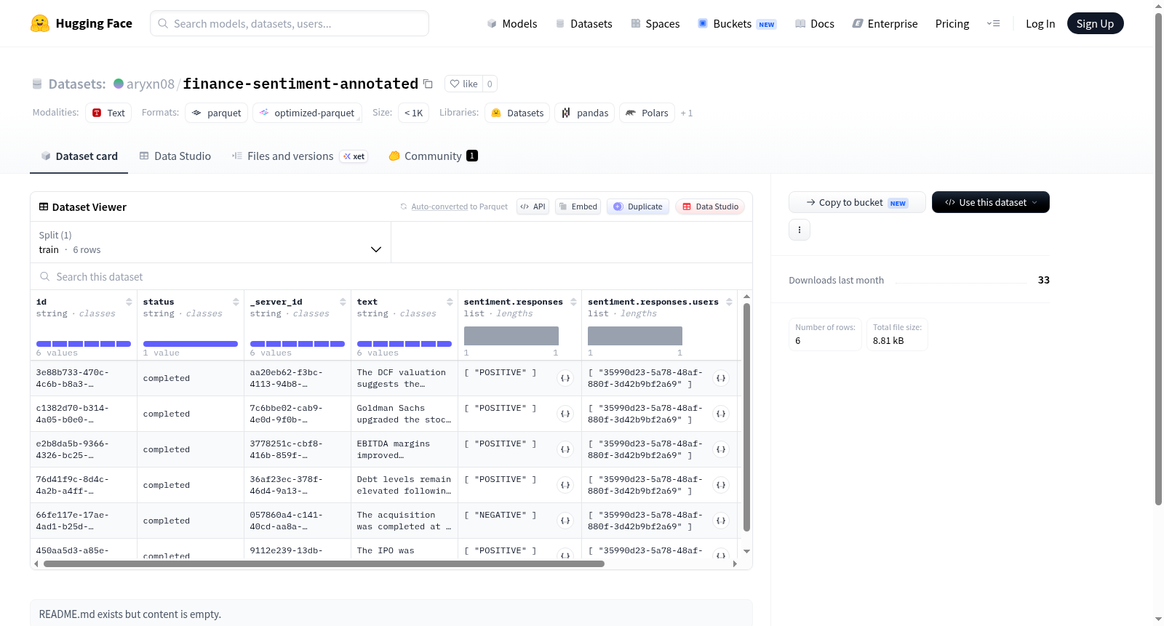1164x626 pixels.
Task: Click the table's scroll-left arrow
Action: click(x=36, y=563)
